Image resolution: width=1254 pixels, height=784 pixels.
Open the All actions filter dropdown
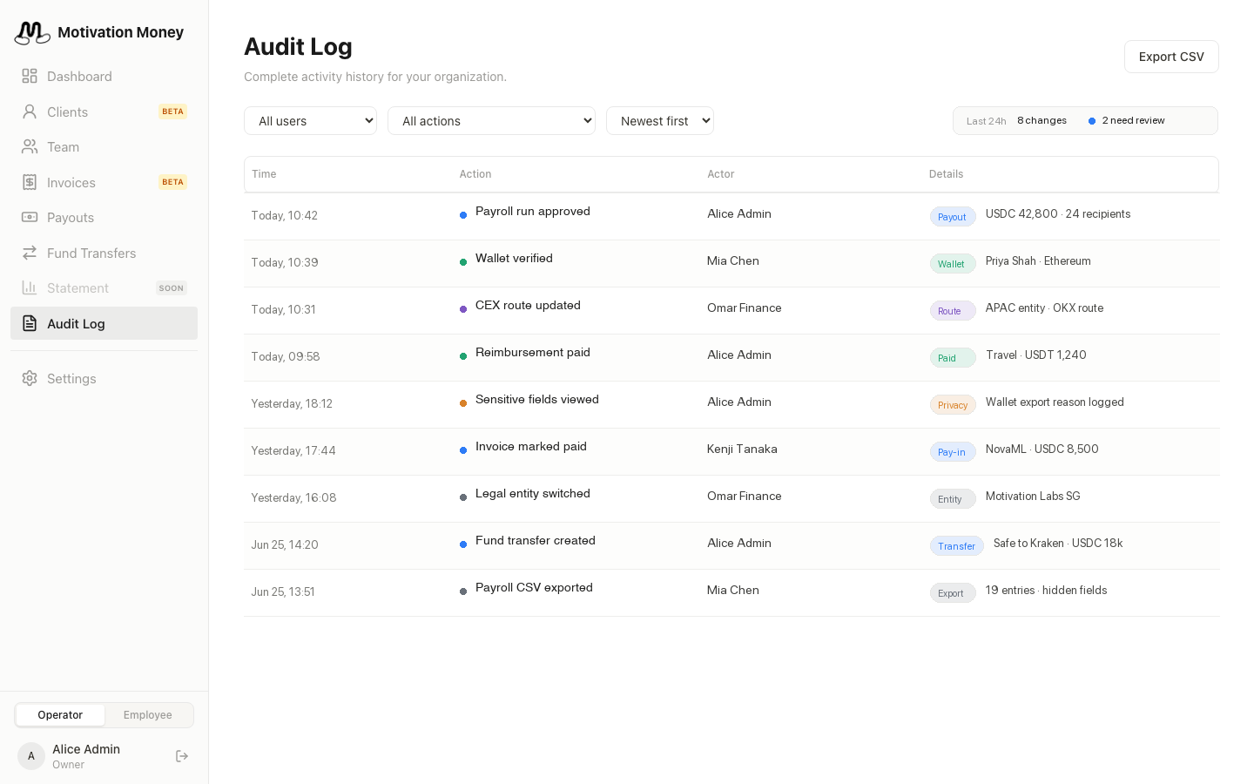491,121
